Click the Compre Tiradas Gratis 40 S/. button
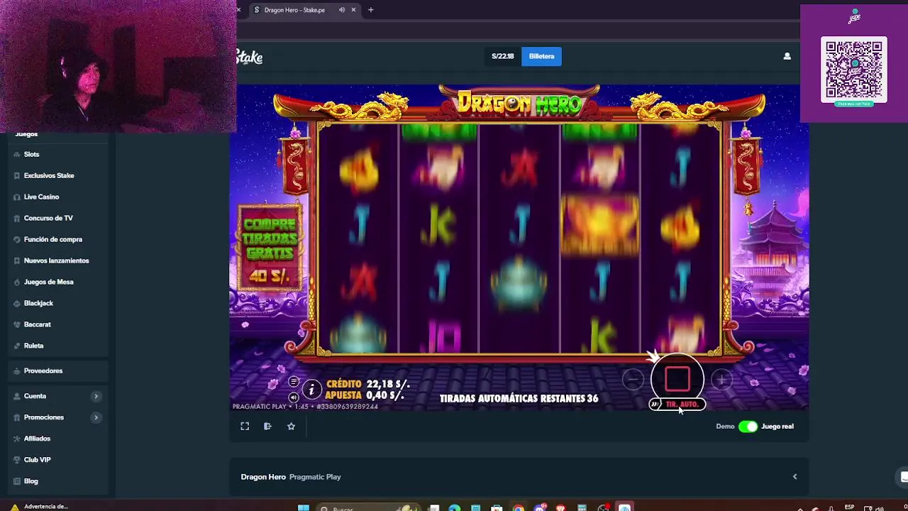Screen dimensions: 908x511 (x=270, y=248)
